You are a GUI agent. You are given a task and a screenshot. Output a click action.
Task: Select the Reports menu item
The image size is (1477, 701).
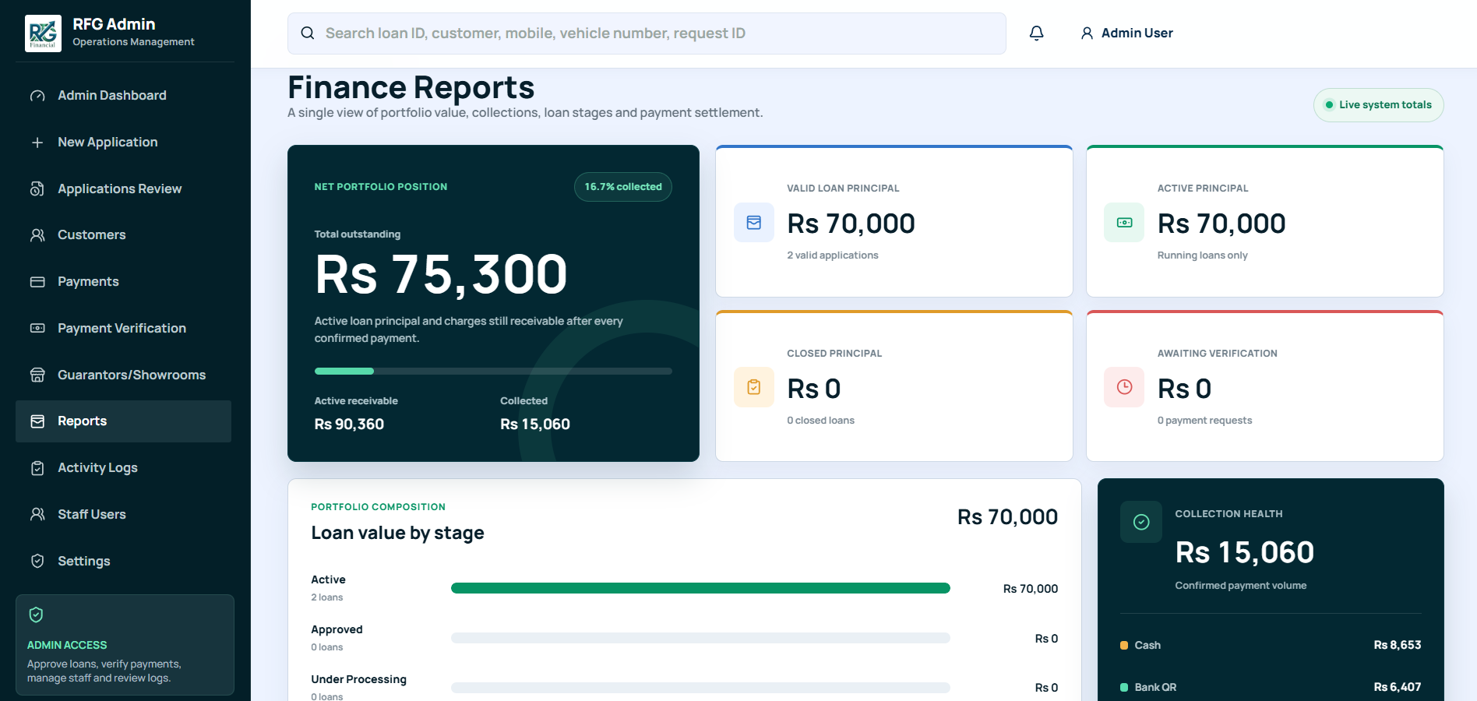tap(123, 421)
